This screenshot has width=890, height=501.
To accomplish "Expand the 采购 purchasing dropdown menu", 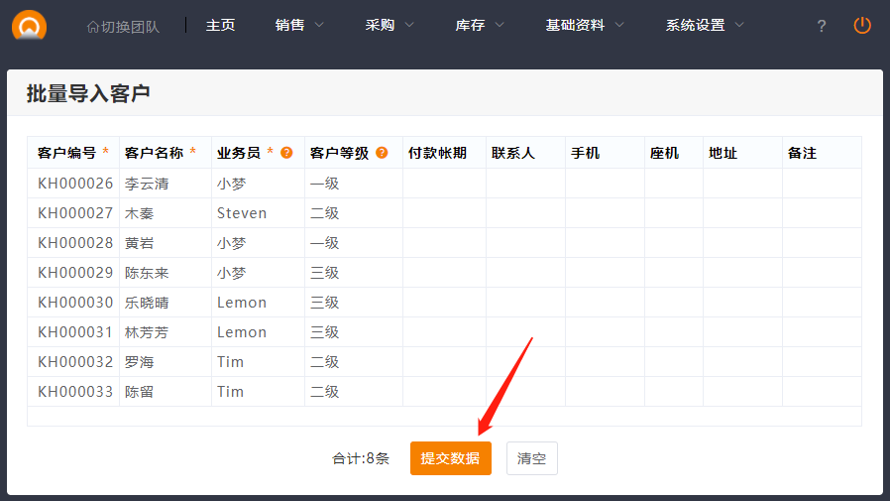I will click(389, 26).
